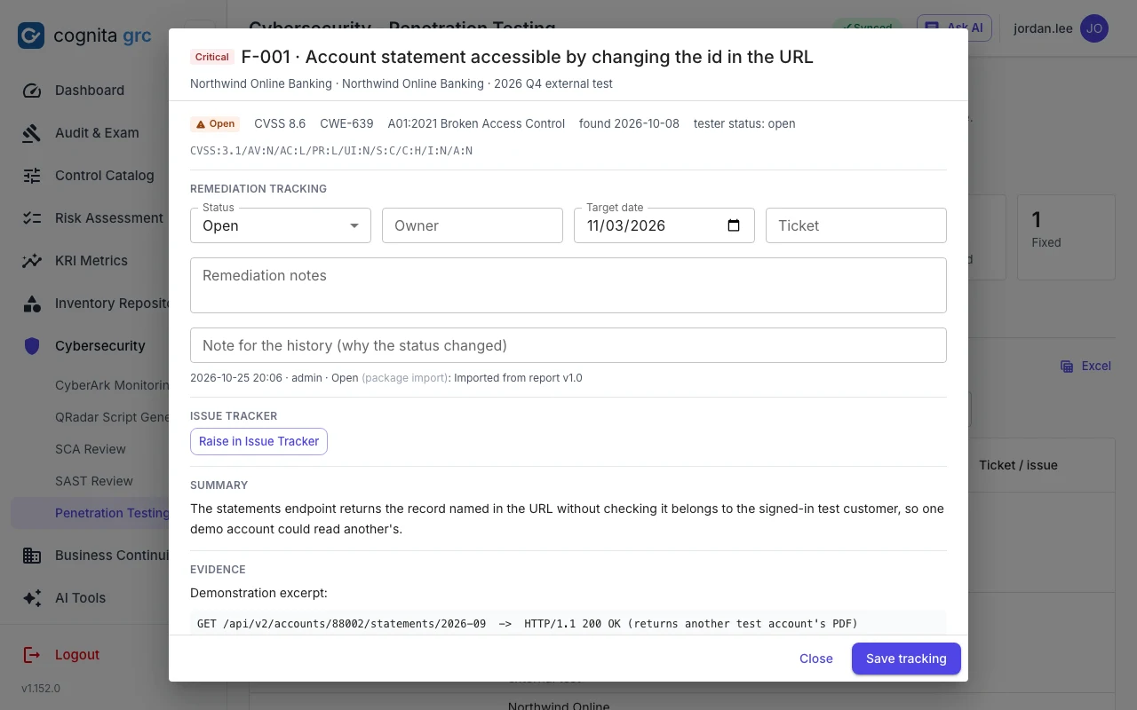Open Risk Assessment section
Viewport: 1137px width, 710px height.
tap(108, 218)
